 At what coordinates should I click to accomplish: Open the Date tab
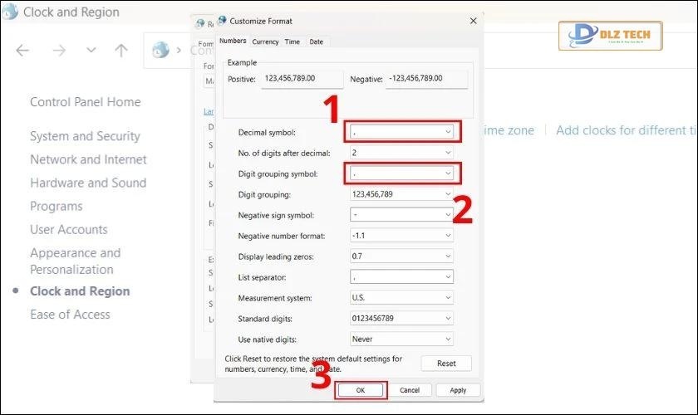click(316, 41)
